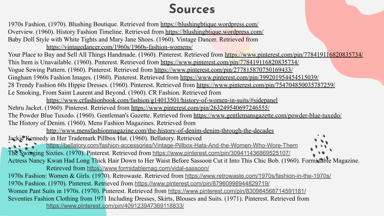Image resolution: width=384 pixels, height=216 pixels.
Task: Click the text "28 Trendy Fashion 60s Hippie Dresses"
Action: (x=58, y=85)
